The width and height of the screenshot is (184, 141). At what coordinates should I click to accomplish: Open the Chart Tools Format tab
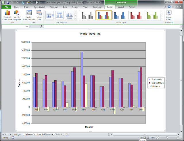coord(132,7)
